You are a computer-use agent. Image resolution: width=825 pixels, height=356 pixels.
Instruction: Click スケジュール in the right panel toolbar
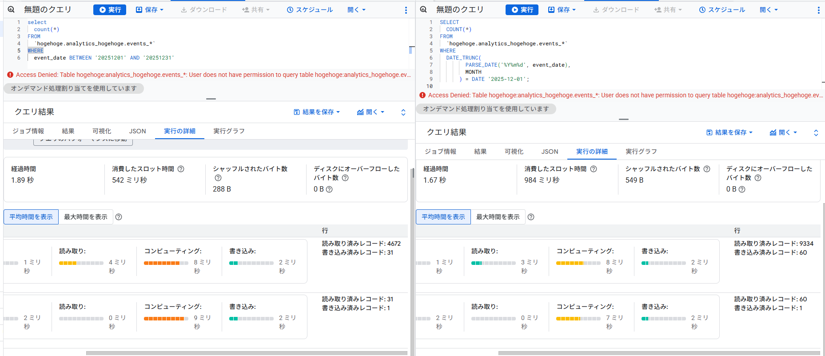coord(722,10)
